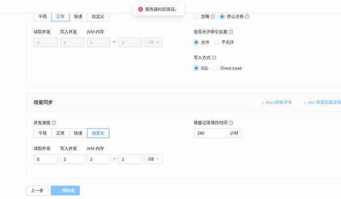341x199 pixels.
Task: Select Direct Load write method
Action: tap(215, 68)
